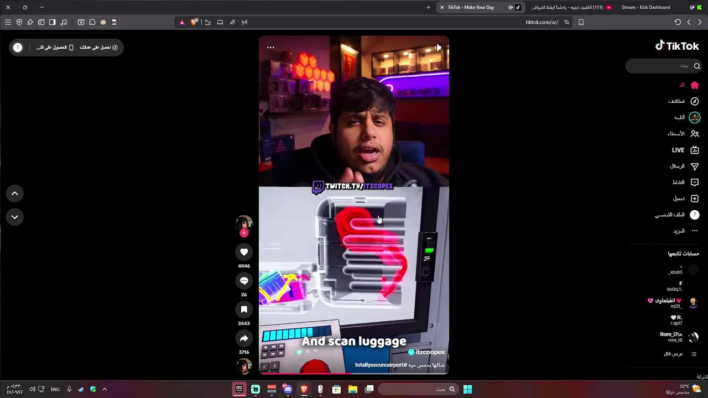Screen dimensions: 708x398
Task: Open Profile (الملف الشخصي) in sidebar
Action: click(678, 214)
